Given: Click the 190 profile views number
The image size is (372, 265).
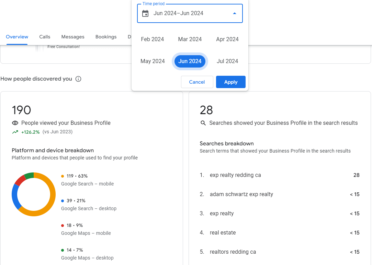Looking at the screenshot, I should coord(21,110).
